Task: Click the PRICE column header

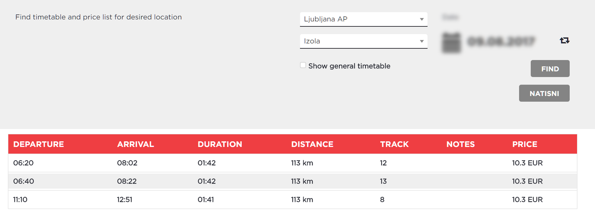Action: coord(525,144)
